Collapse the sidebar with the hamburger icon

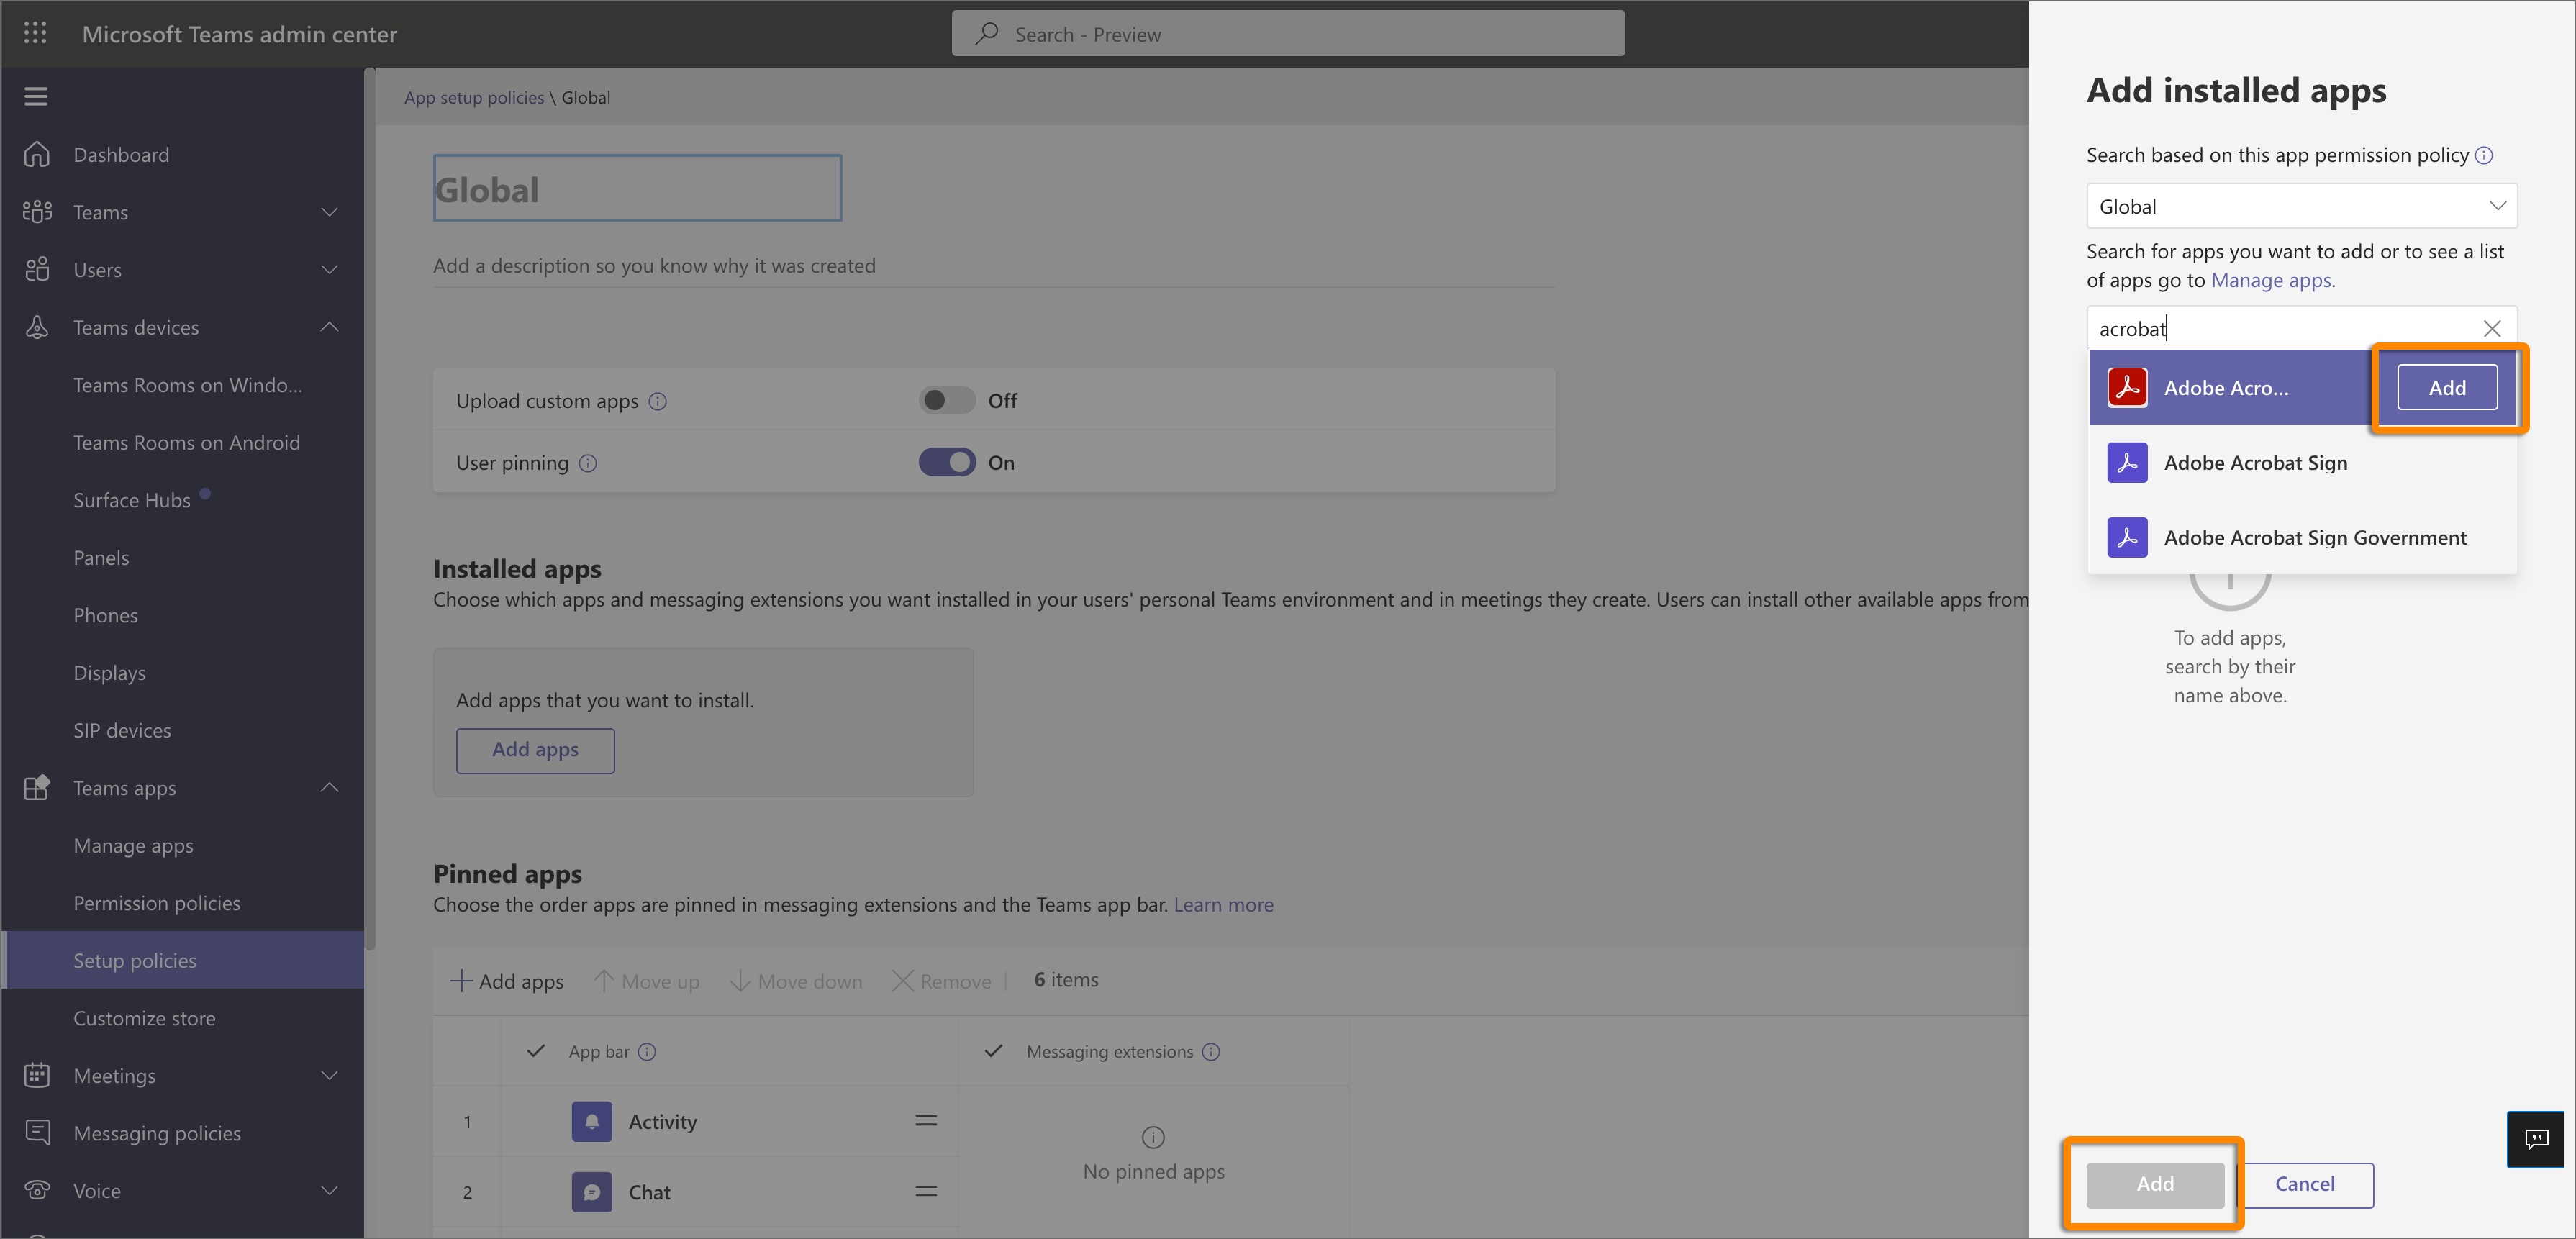point(35,95)
